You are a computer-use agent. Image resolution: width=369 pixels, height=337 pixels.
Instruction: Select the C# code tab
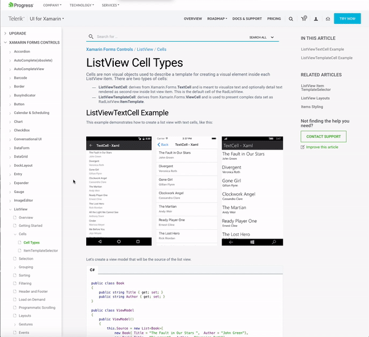coord(92,270)
